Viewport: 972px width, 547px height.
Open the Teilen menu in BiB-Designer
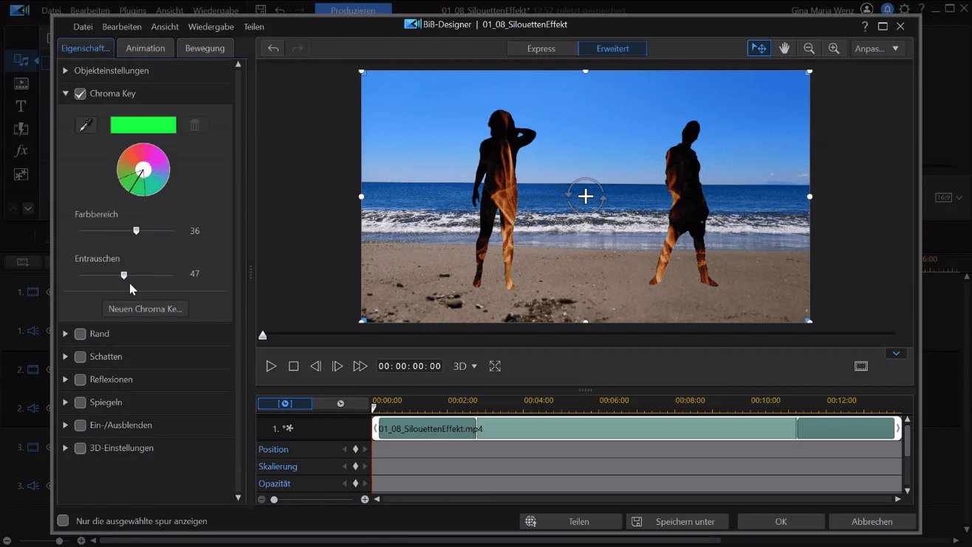pos(254,27)
